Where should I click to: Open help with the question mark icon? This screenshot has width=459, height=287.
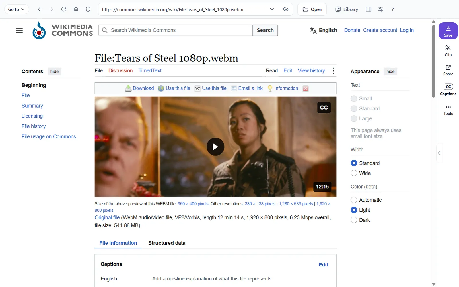(393, 9)
